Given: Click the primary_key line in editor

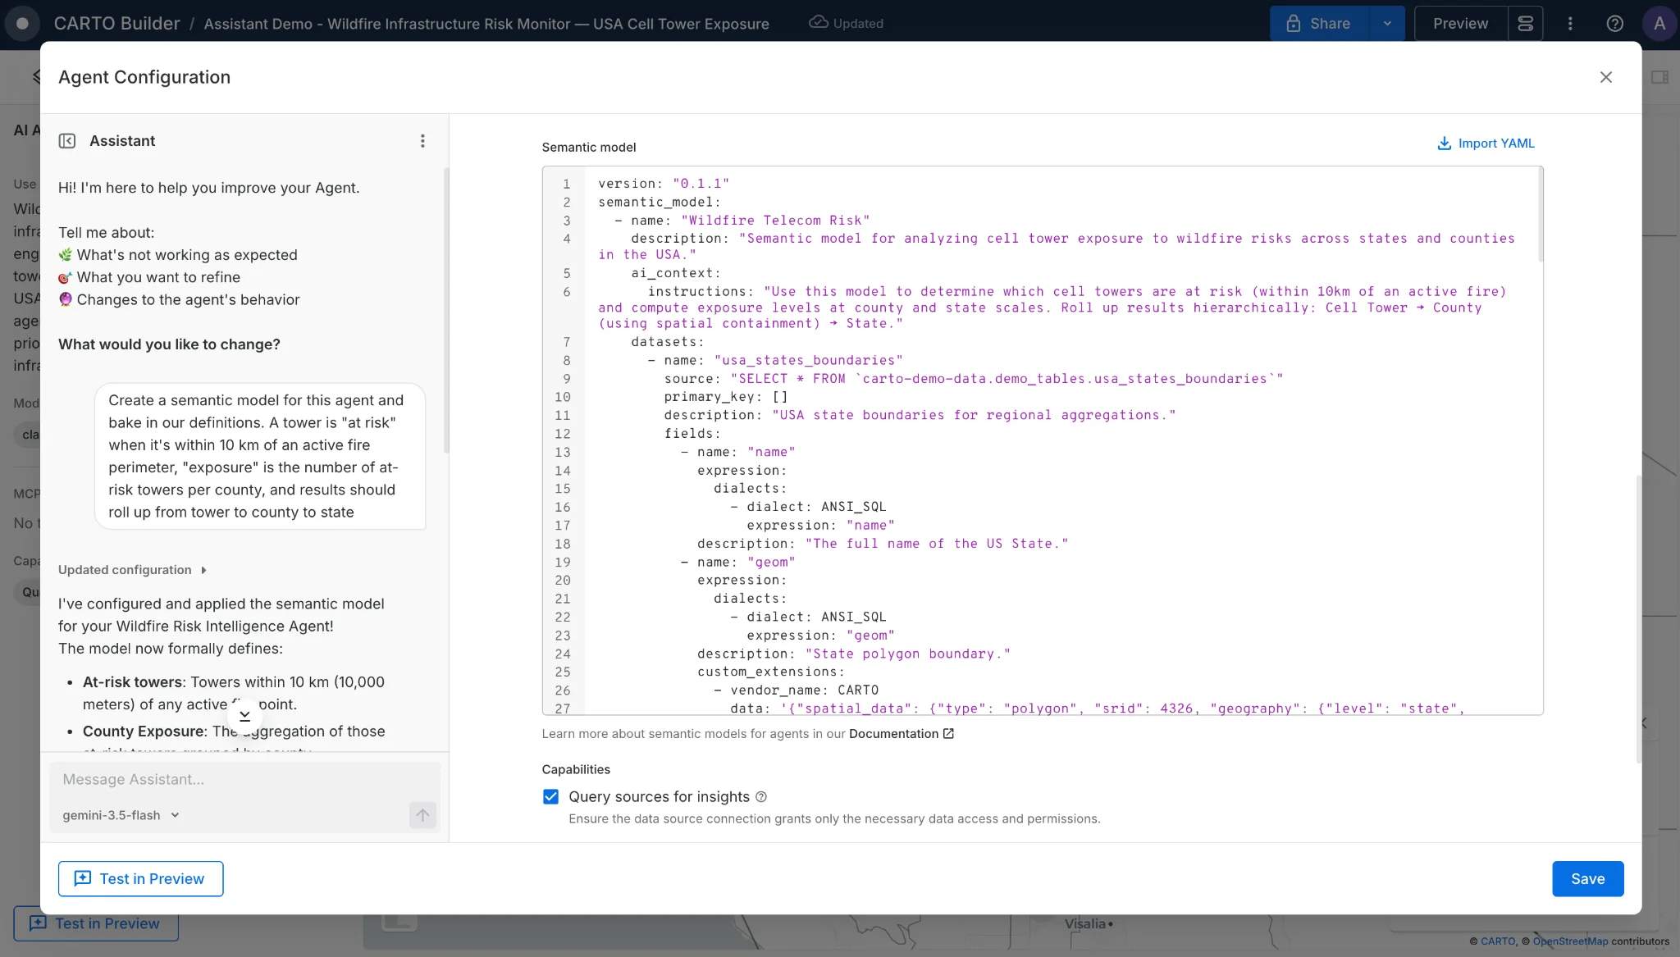Looking at the screenshot, I should pyautogui.click(x=726, y=397).
